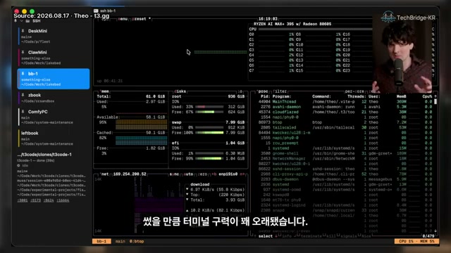Click the pin icon beside ComfyPC
Viewport: 451px width, 253px height.
tap(23, 112)
